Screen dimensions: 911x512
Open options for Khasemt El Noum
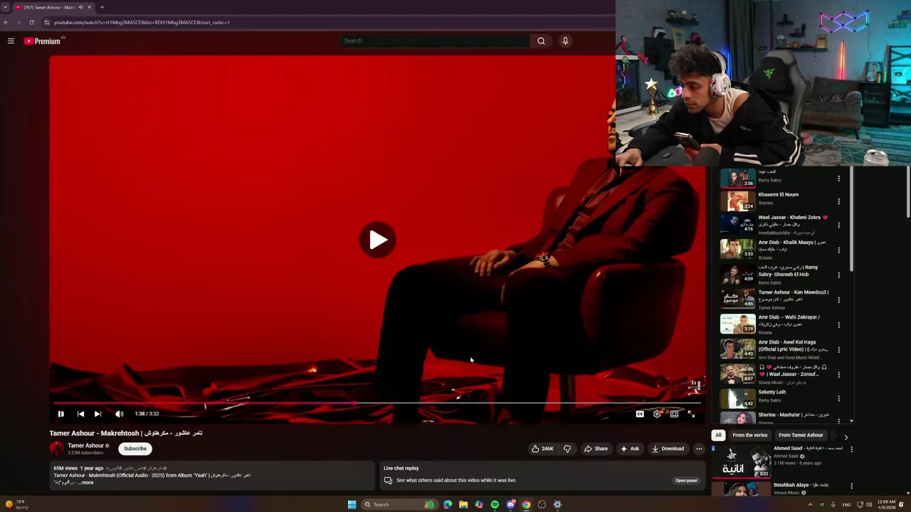coord(839,202)
